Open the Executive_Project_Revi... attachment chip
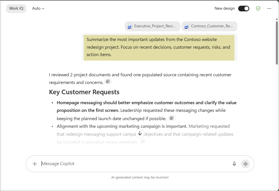Image resolution: width=279 pixels, height=191 pixels. [152, 26]
